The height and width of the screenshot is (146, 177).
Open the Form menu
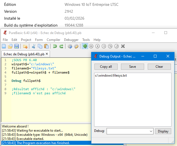(x=39, y=40)
